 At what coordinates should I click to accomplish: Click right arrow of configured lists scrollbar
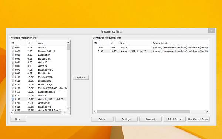coord(207,112)
